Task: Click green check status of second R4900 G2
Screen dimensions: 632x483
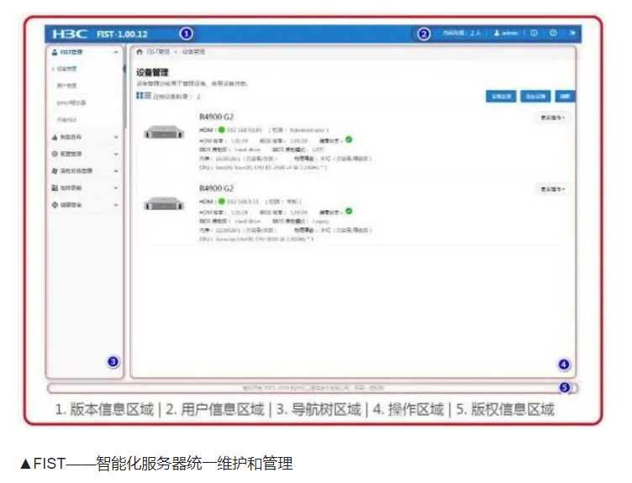Action: (x=349, y=211)
